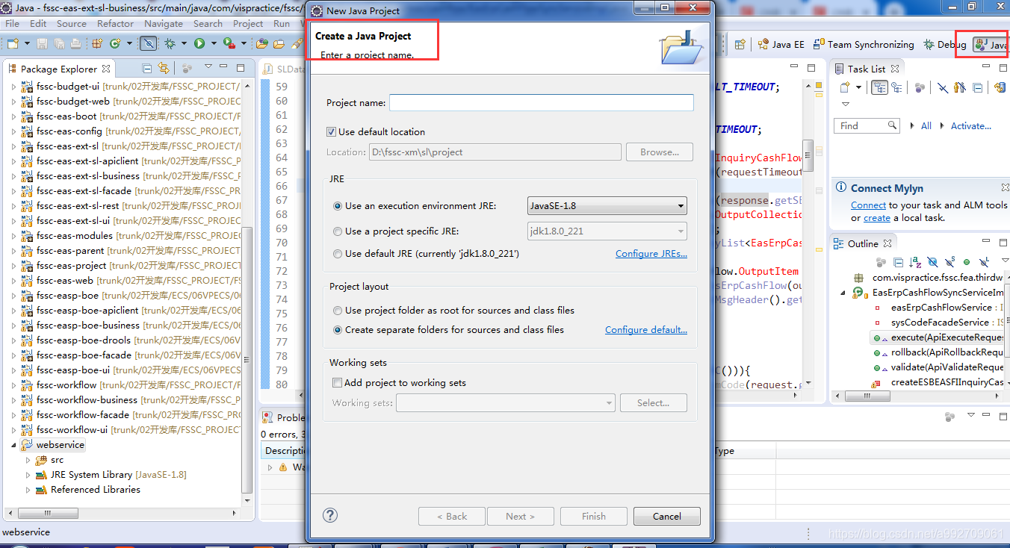Viewport: 1010px width, 548px height.
Task: Enable Add project to working sets
Action: (337, 382)
